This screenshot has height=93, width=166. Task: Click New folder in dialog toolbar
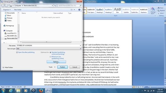coord(18,10)
